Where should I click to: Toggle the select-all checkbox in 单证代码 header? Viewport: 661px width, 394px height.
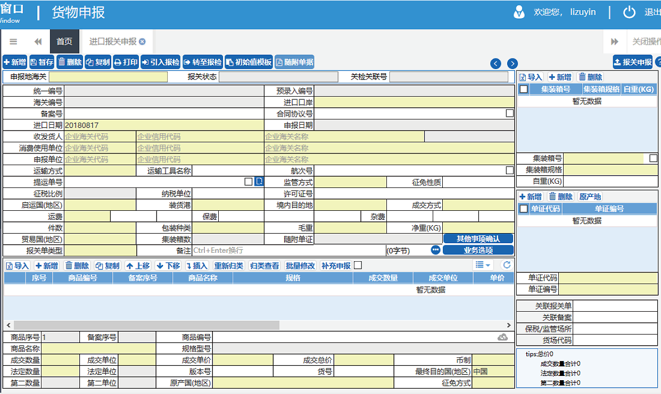click(524, 209)
